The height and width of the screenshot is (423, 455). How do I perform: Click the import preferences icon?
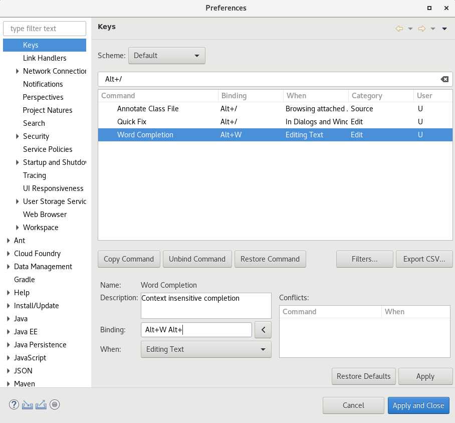27,404
